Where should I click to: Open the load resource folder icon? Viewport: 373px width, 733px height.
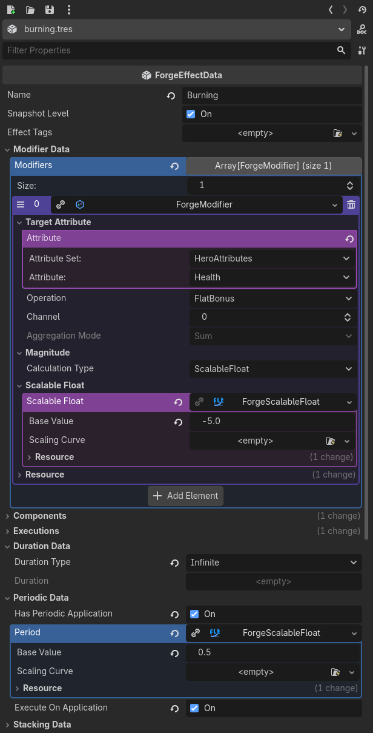pyautogui.click(x=30, y=10)
